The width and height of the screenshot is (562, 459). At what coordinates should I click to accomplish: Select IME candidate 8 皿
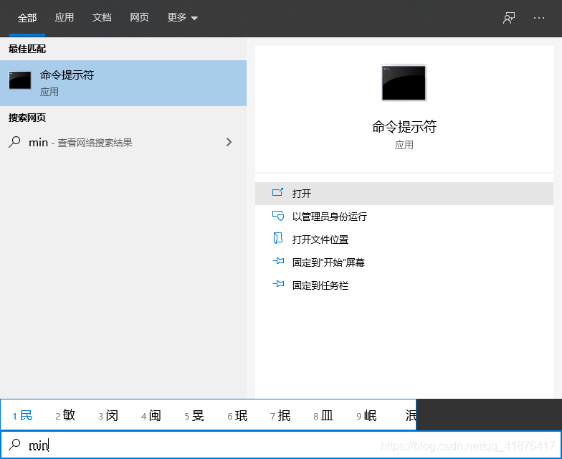coord(323,416)
